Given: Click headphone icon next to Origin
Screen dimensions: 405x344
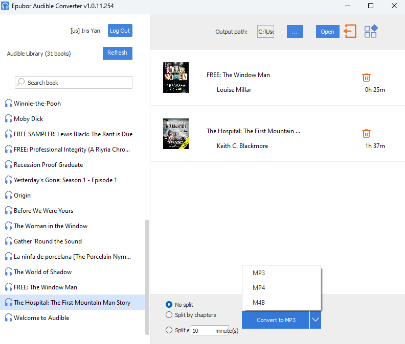Looking at the screenshot, I should coord(9,195).
